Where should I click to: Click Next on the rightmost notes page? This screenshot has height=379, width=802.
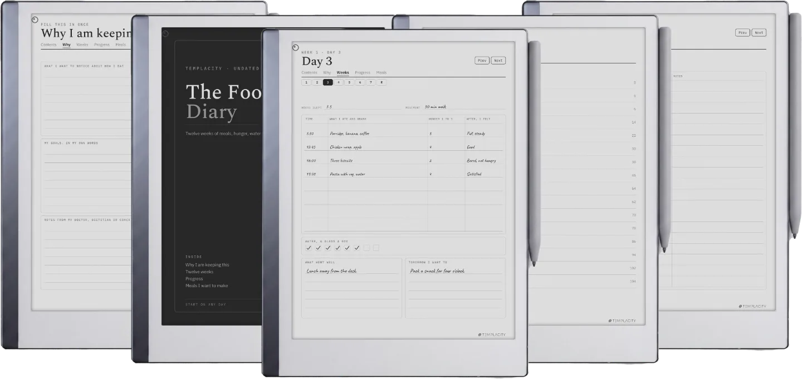tap(759, 32)
